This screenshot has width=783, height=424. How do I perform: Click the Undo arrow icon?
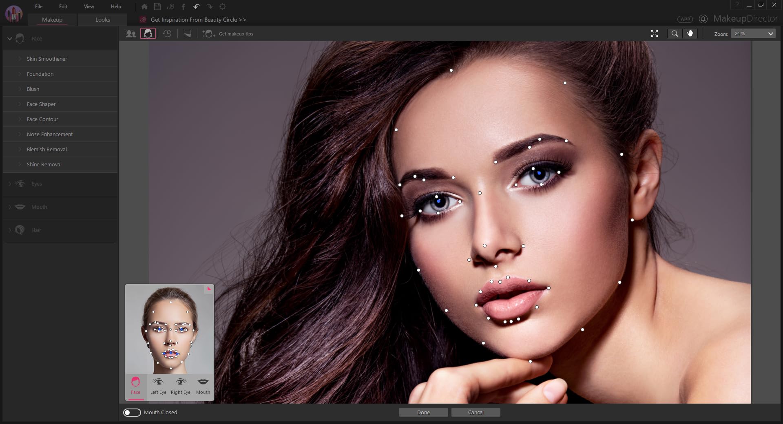click(x=197, y=7)
